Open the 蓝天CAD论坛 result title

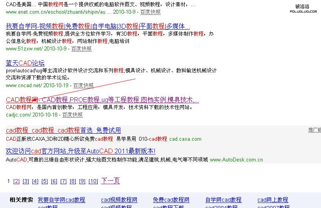tap(25, 63)
